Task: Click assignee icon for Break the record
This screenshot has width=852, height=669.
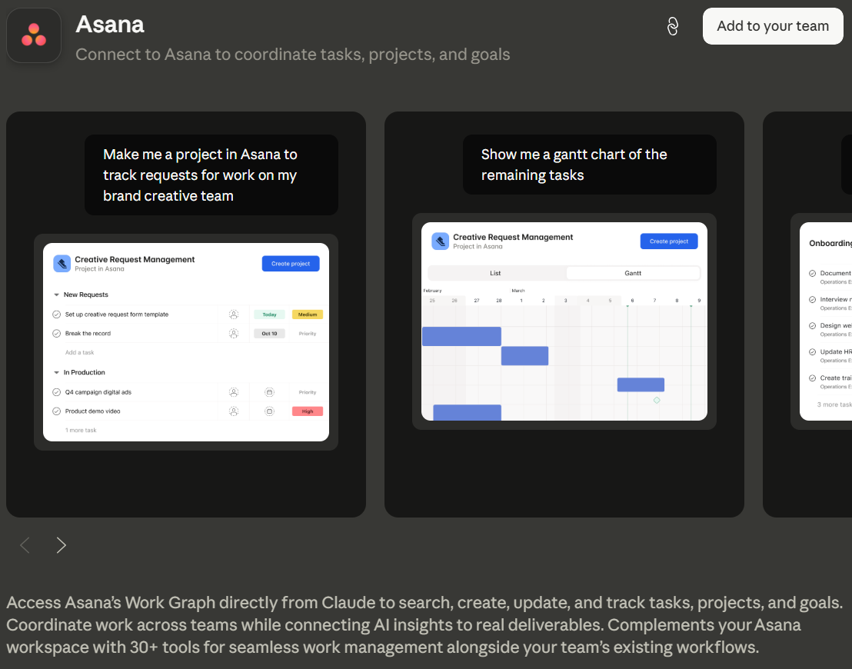Action: pos(234,334)
